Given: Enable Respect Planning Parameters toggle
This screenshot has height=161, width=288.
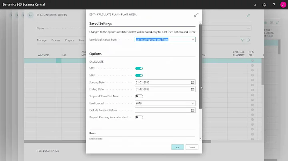Looking at the screenshot, I should pos(139,117).
